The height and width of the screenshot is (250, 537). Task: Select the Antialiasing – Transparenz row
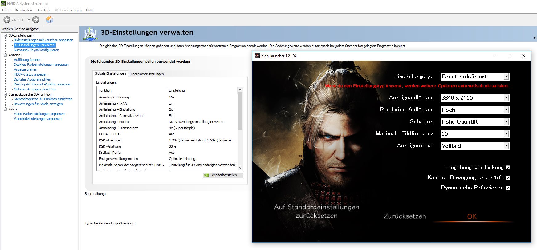(167, 128)
